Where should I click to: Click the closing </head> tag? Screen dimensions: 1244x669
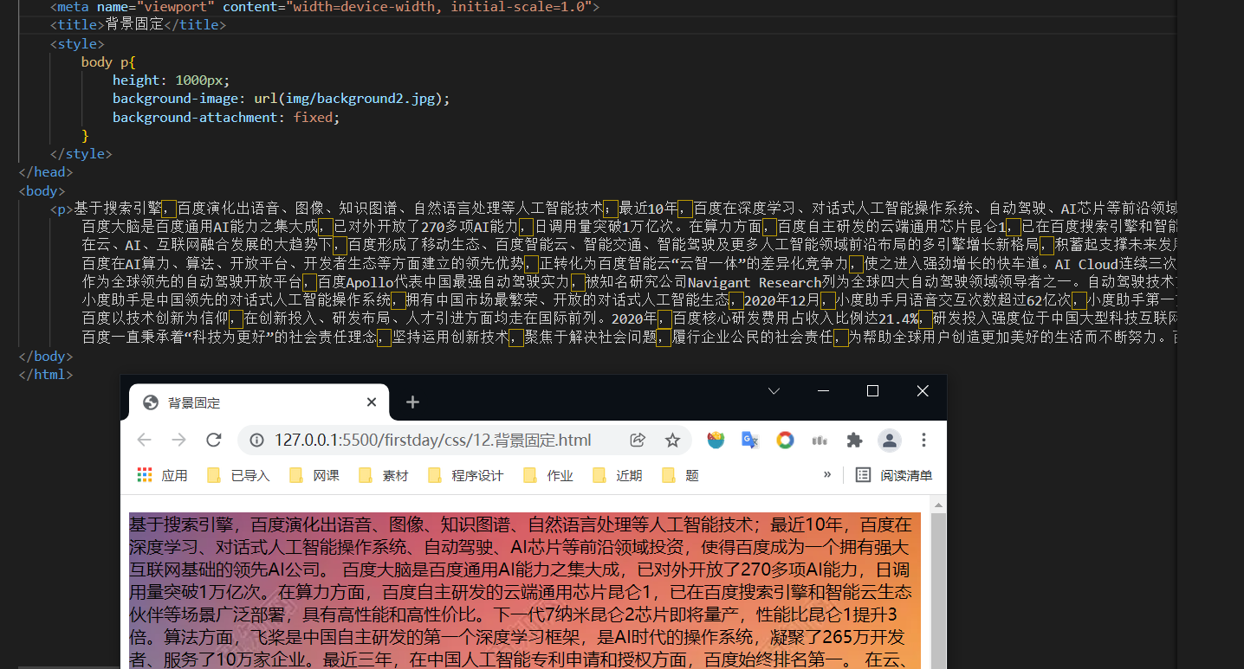[x=46, y=172]
